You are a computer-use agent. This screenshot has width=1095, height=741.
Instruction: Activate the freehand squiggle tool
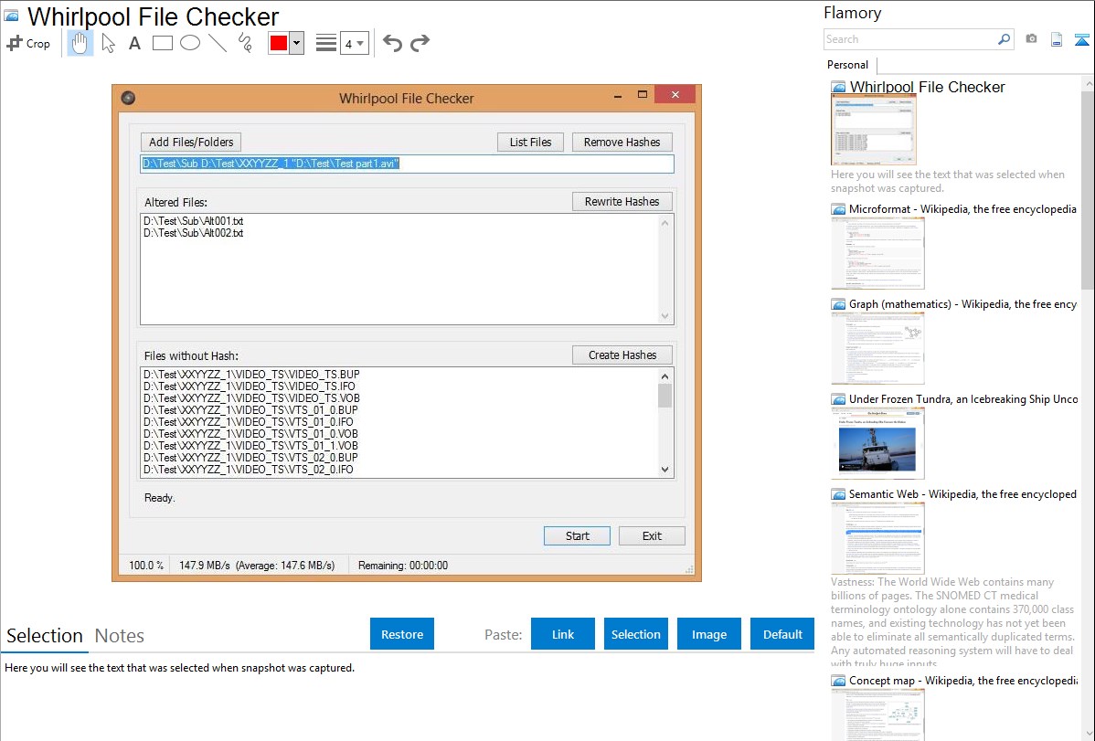(245, 43)
